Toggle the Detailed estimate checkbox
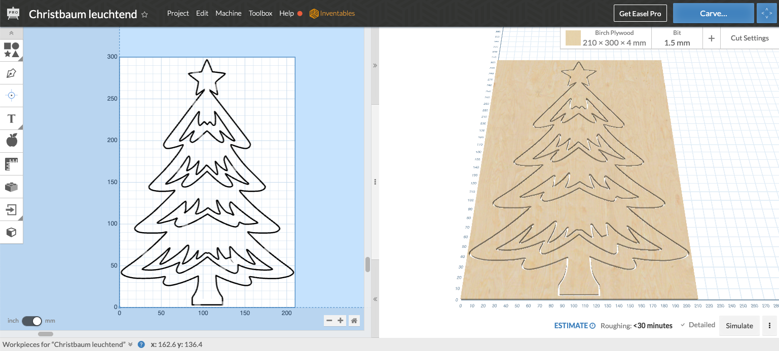 click(x=683, y=325)
